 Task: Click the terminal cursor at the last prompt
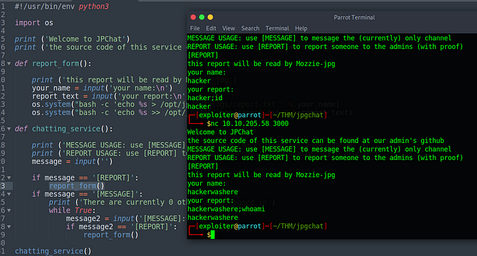tap(213, 235)
